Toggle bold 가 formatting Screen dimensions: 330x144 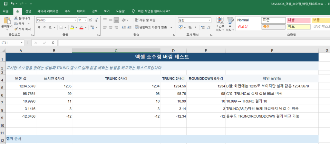[39, 27]
